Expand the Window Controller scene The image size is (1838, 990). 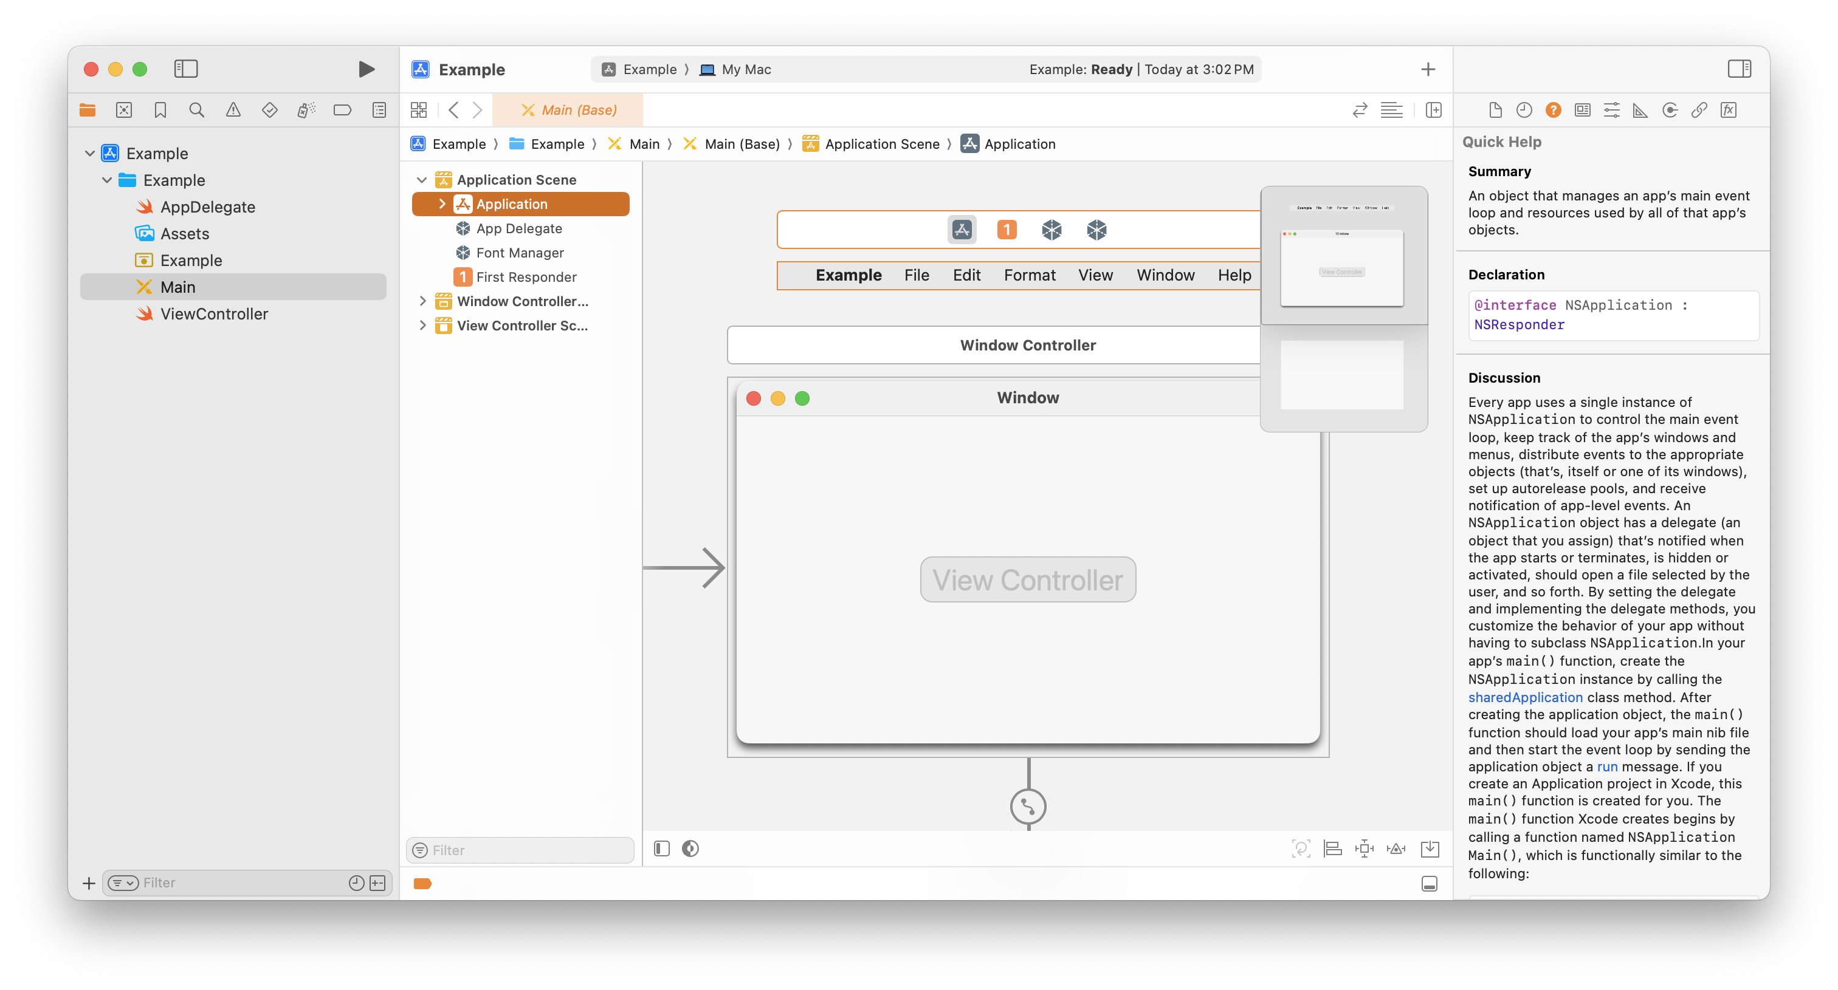click(422, 301)
